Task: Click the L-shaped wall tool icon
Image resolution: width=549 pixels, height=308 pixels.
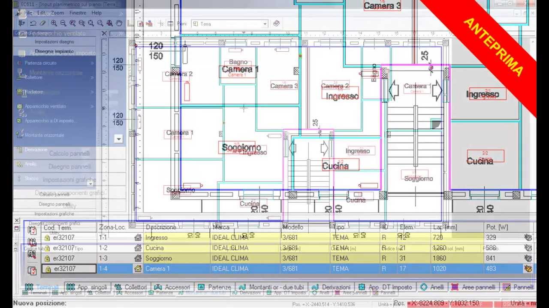Action: click(x=131, y=24)
